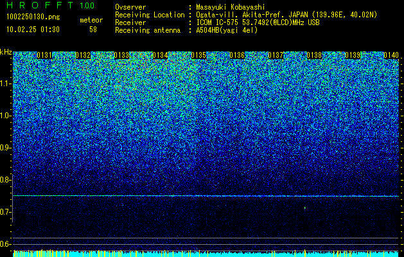Screen dimensions: 404x257
Task: Click the 0133 time marker
Action: click(121, 55)
